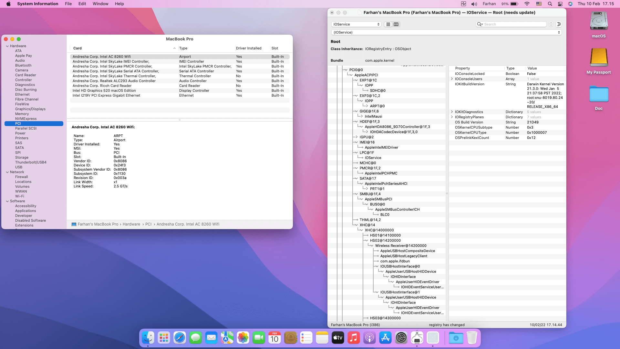Viewport: 620px width, 349px height.
Task: Open App Store from the Dock
Action: (x=385, y=338)
